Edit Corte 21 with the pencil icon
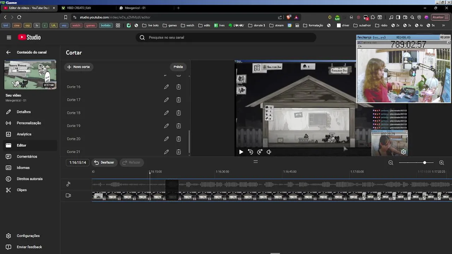The width and height of the screenshot is (452, 254). point(166,152)
